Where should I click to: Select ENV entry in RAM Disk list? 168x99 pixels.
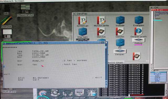pyautogui.click(x=157, y=15)
